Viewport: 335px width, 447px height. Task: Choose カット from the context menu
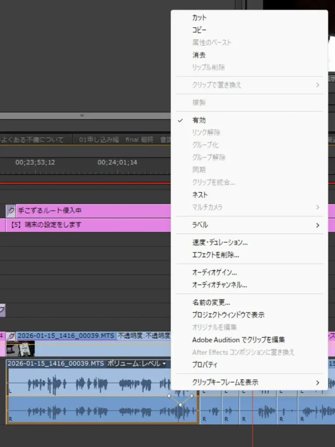tap(199, 18)
